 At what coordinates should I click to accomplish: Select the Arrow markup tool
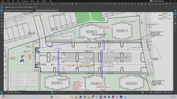[x=87, y=4]
